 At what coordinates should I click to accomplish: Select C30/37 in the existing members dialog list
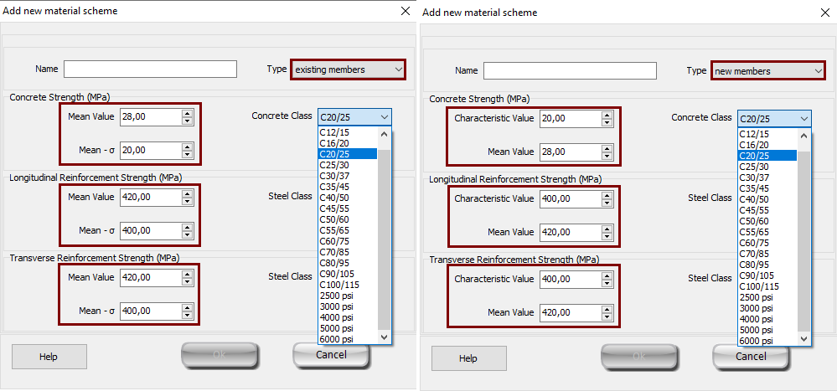point(335,175)
